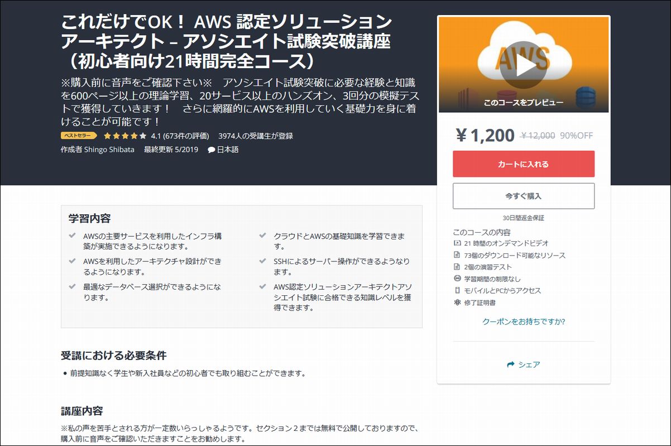Click the certificate of completion icon
The height and width of the screenshot is (446, 671).
coord(458,303)
